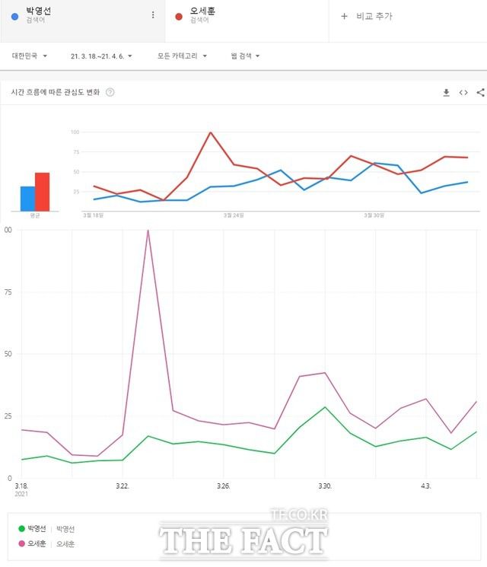This screenshot has width=487, height=567.
Task: Click the purple line's tallest peak in the lower chart
Action: tap(148, 231)
